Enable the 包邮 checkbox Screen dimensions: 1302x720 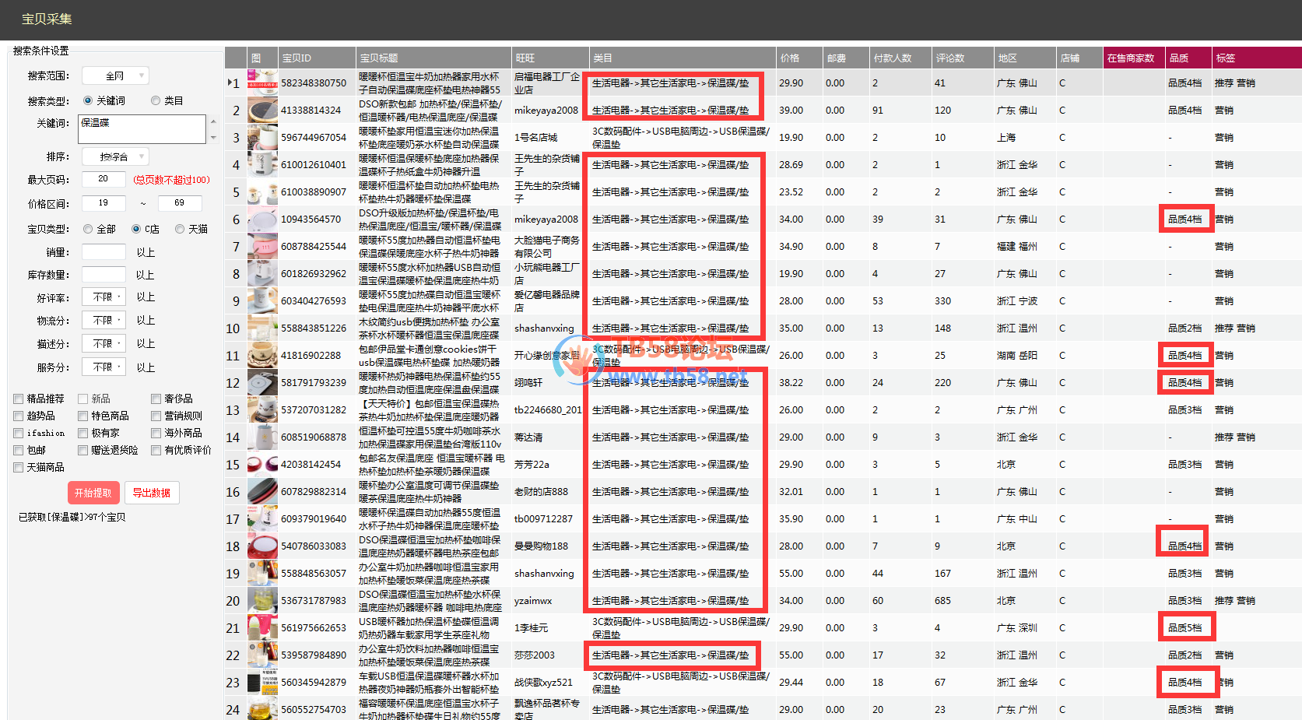pos(18,450)
